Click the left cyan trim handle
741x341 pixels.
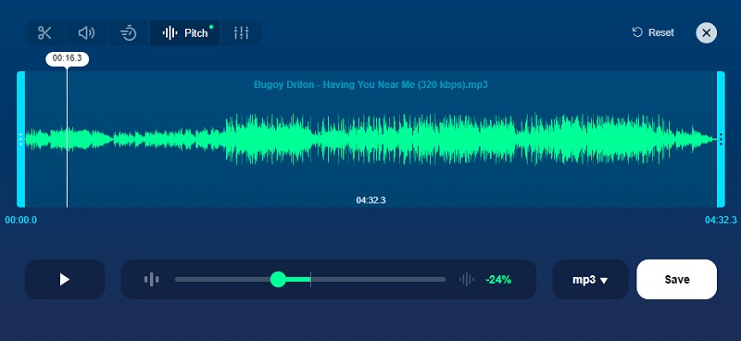[x=20, y=139]
